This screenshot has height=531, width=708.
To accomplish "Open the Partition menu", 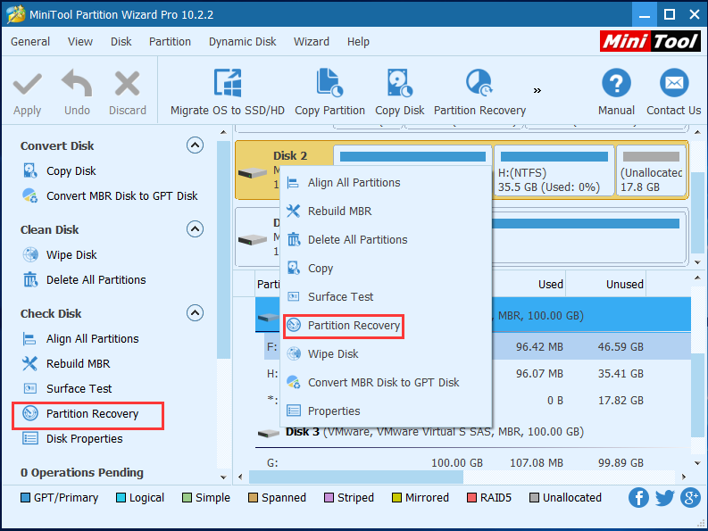I will [x=170, y=42].
